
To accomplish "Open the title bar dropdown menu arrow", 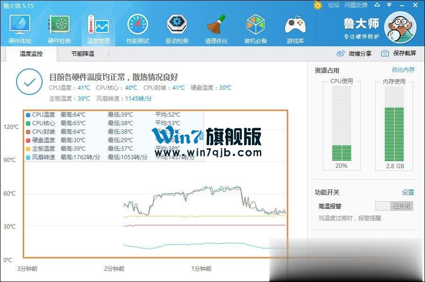I will (389, 5).
